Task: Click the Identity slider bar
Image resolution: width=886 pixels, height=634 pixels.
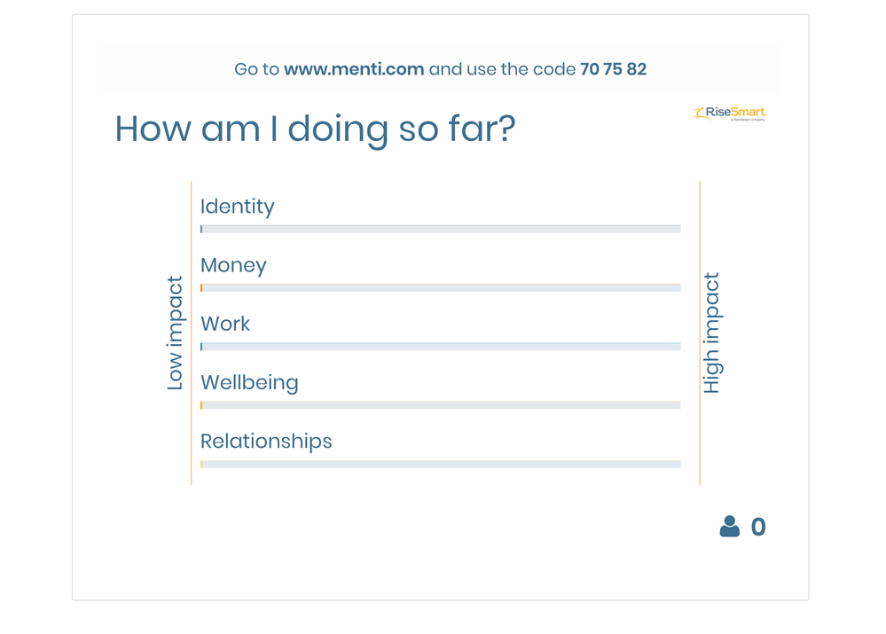Action: coord(441,229)
